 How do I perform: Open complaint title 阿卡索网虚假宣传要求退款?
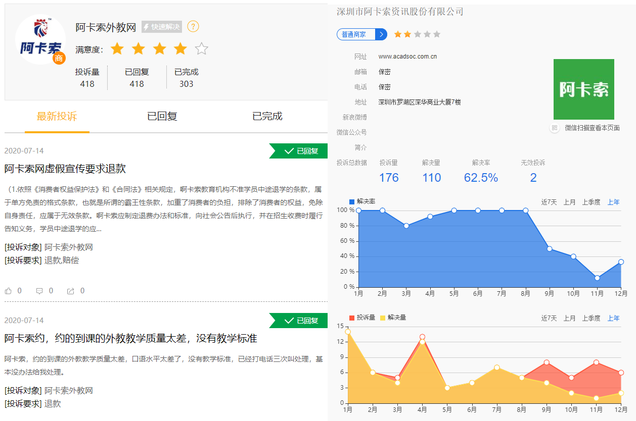(x=65, y=169)
